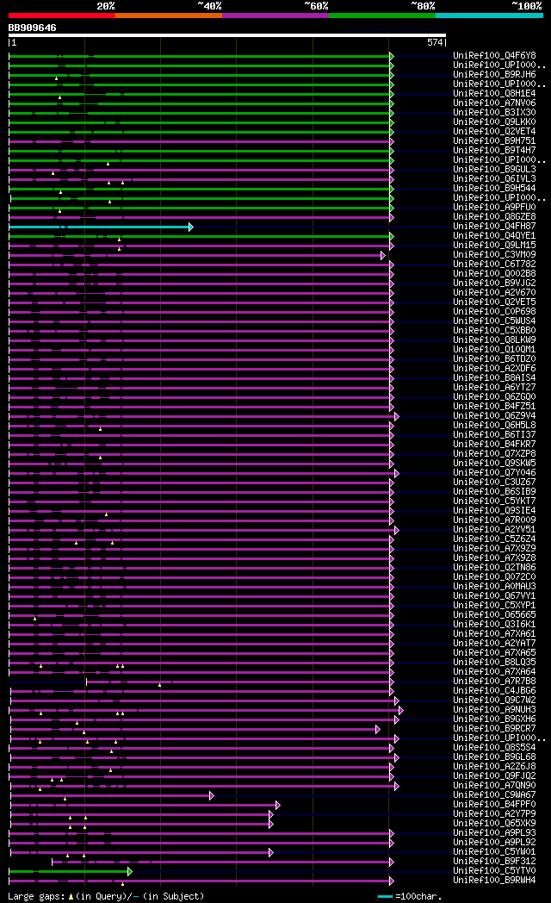Click the arrowhead ending B4FPF0 alignment bar
The height and width of the screenshot is (903, 551).
278,805
